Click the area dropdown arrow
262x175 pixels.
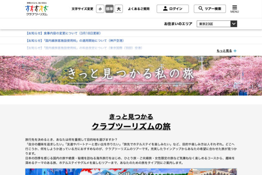tap(233, 24)
